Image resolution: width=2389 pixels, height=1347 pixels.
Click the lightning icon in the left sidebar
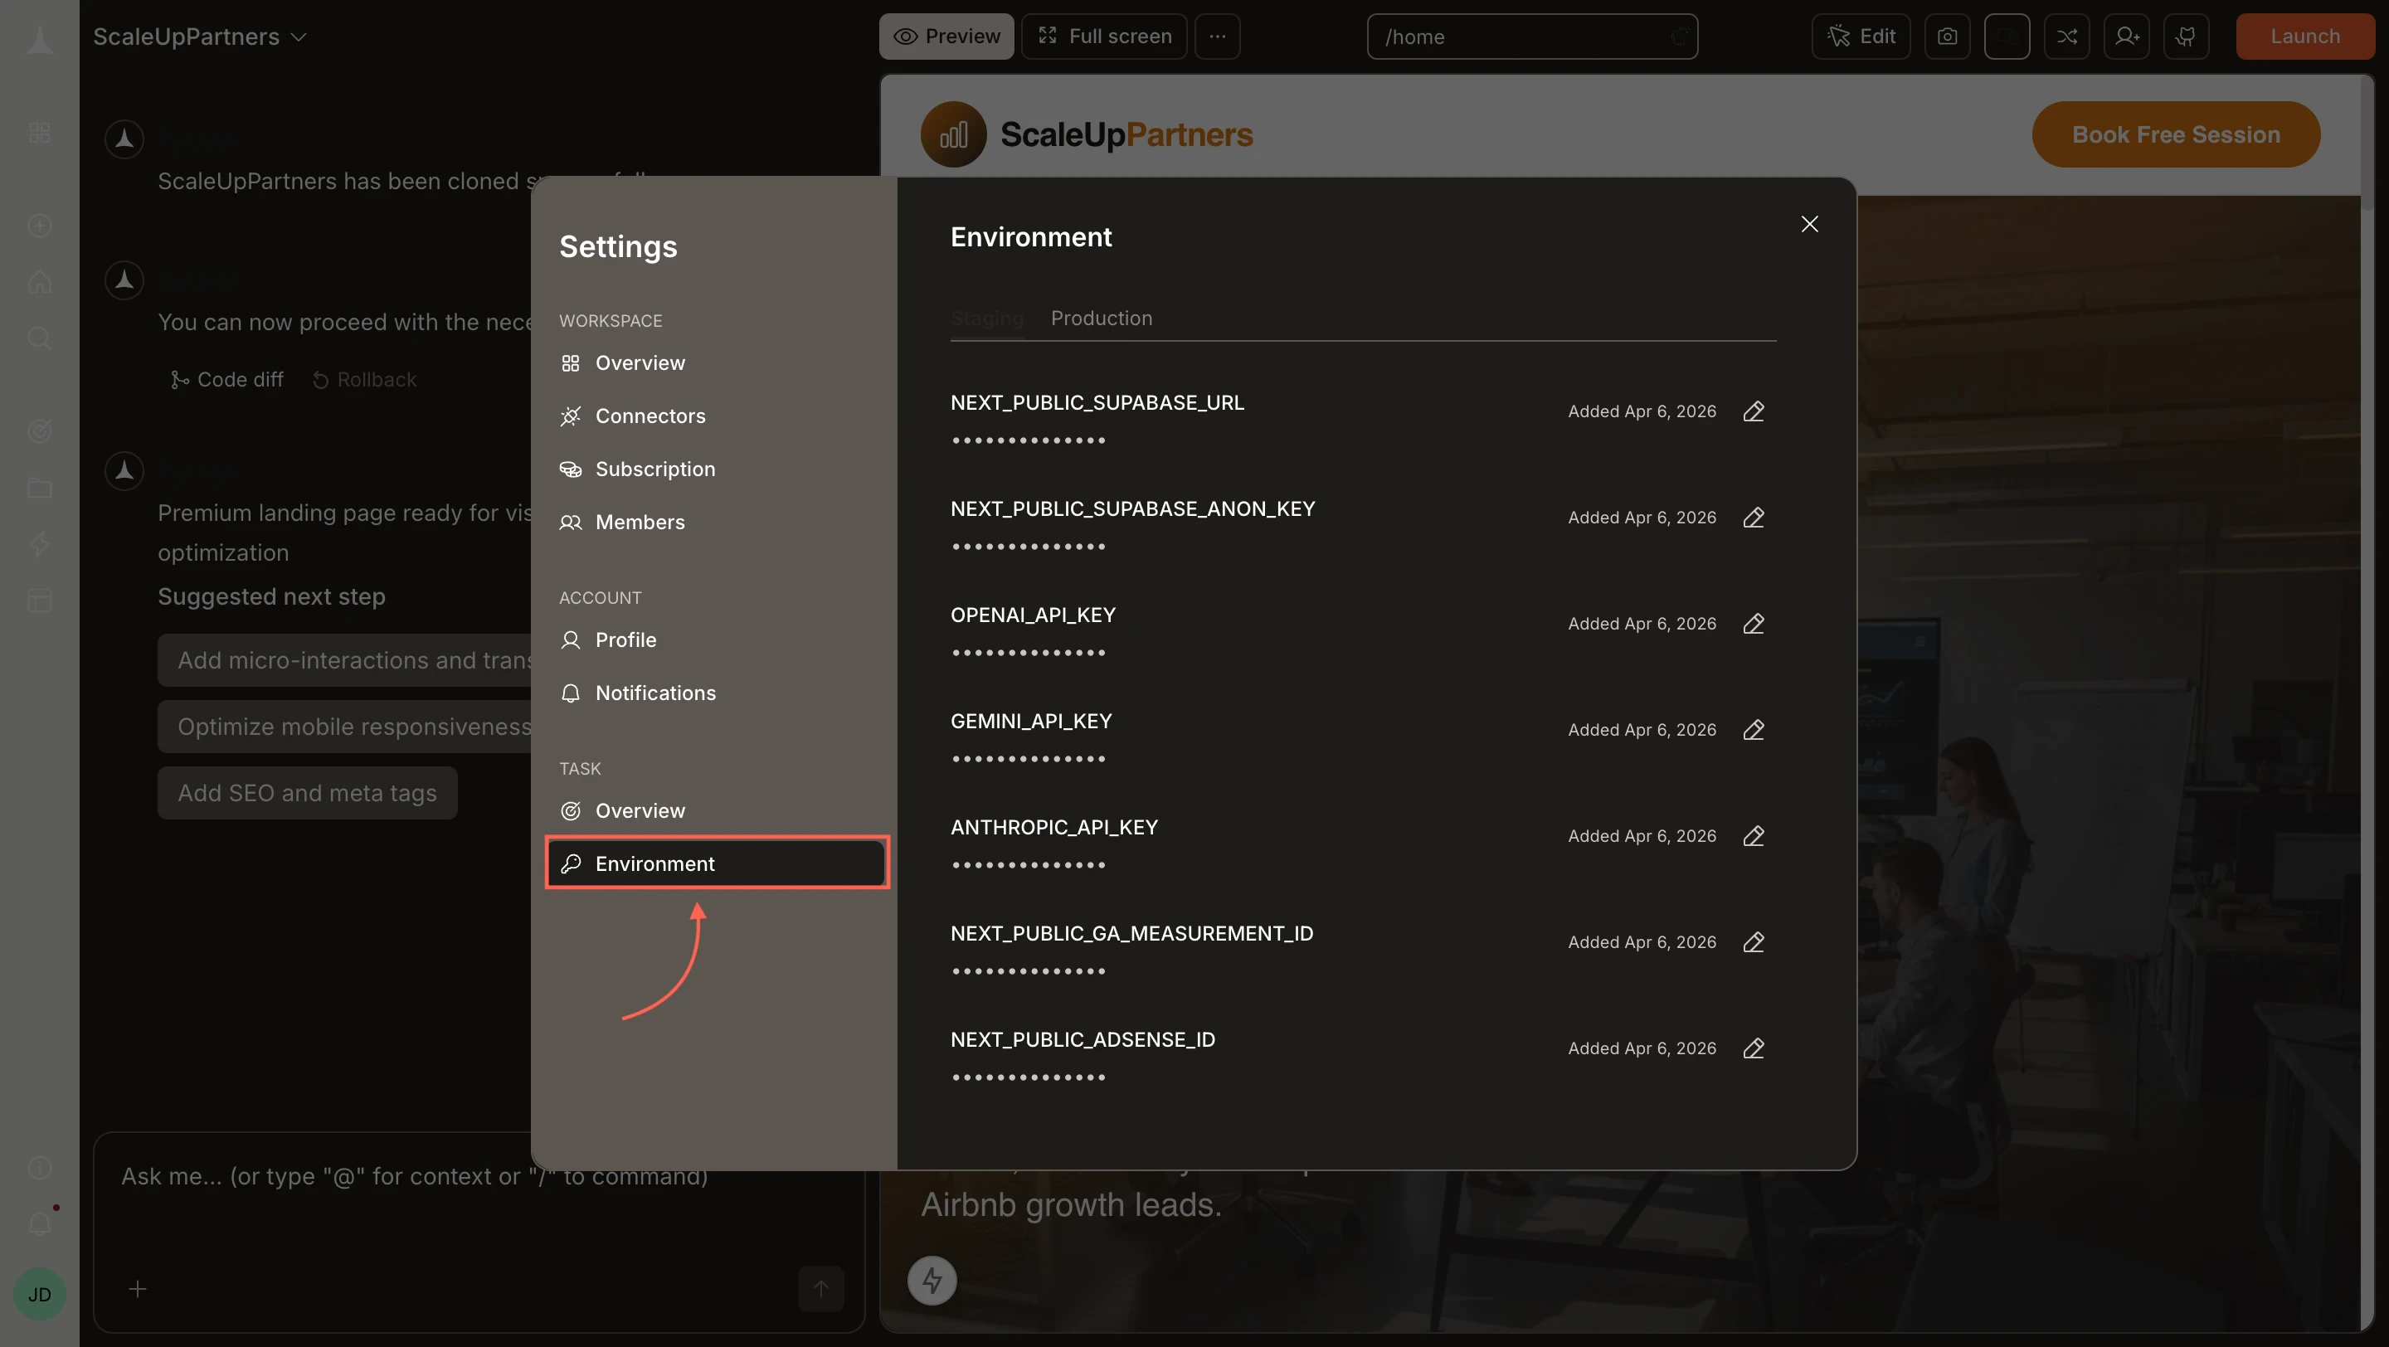(x=39, y=544)
